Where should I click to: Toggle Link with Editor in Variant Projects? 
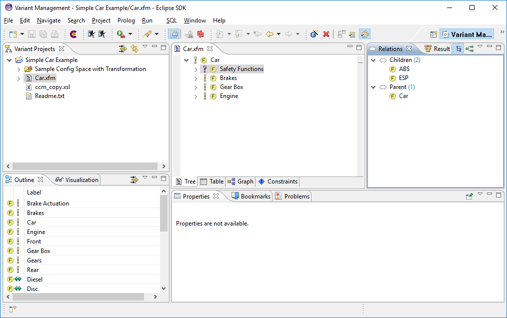coord(134,48)
